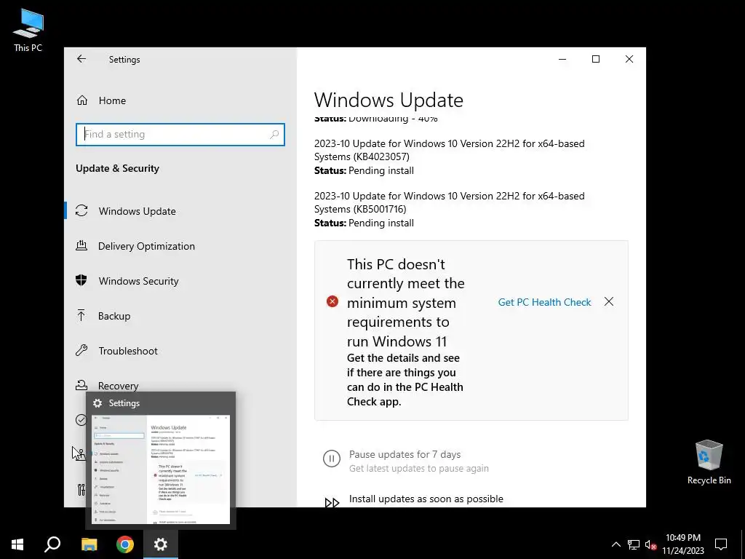
Task: Click the Settings gear on the taskbar
Action: (161, 544)
